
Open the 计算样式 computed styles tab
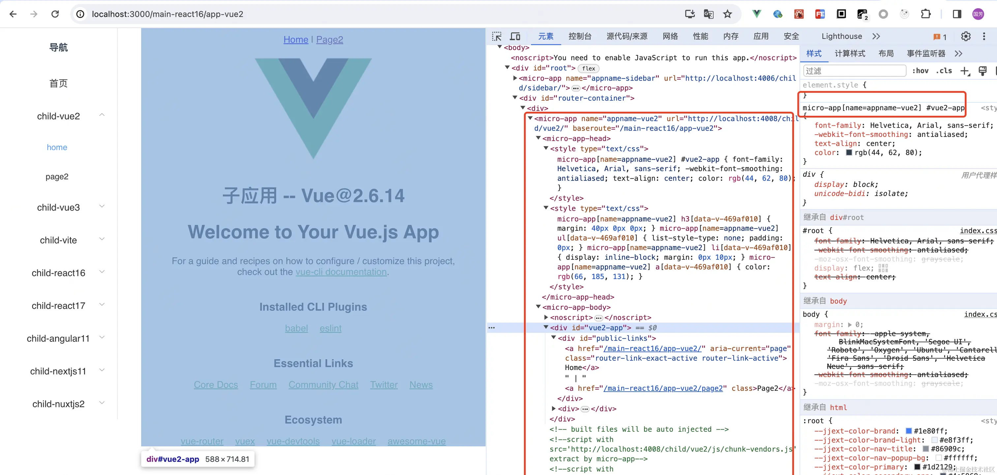pyautogui.click(x=850, y=53)
